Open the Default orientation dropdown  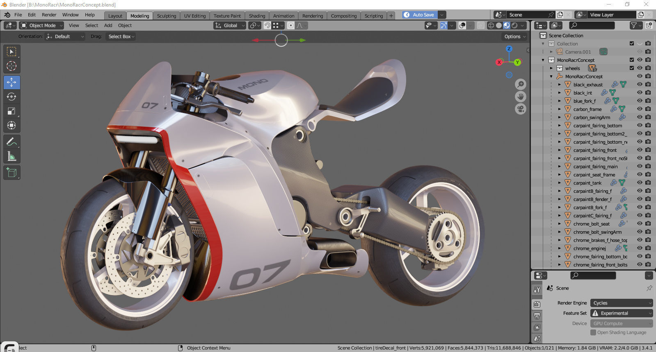point(65,36)
